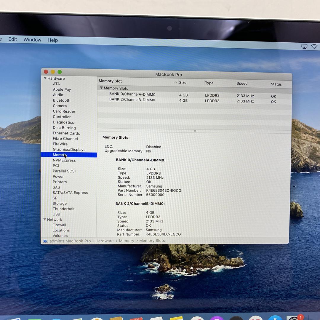This screenshot has height=320, width=320.
Task: Select Storage in the sidebar
Action: (x=60, y=204)
